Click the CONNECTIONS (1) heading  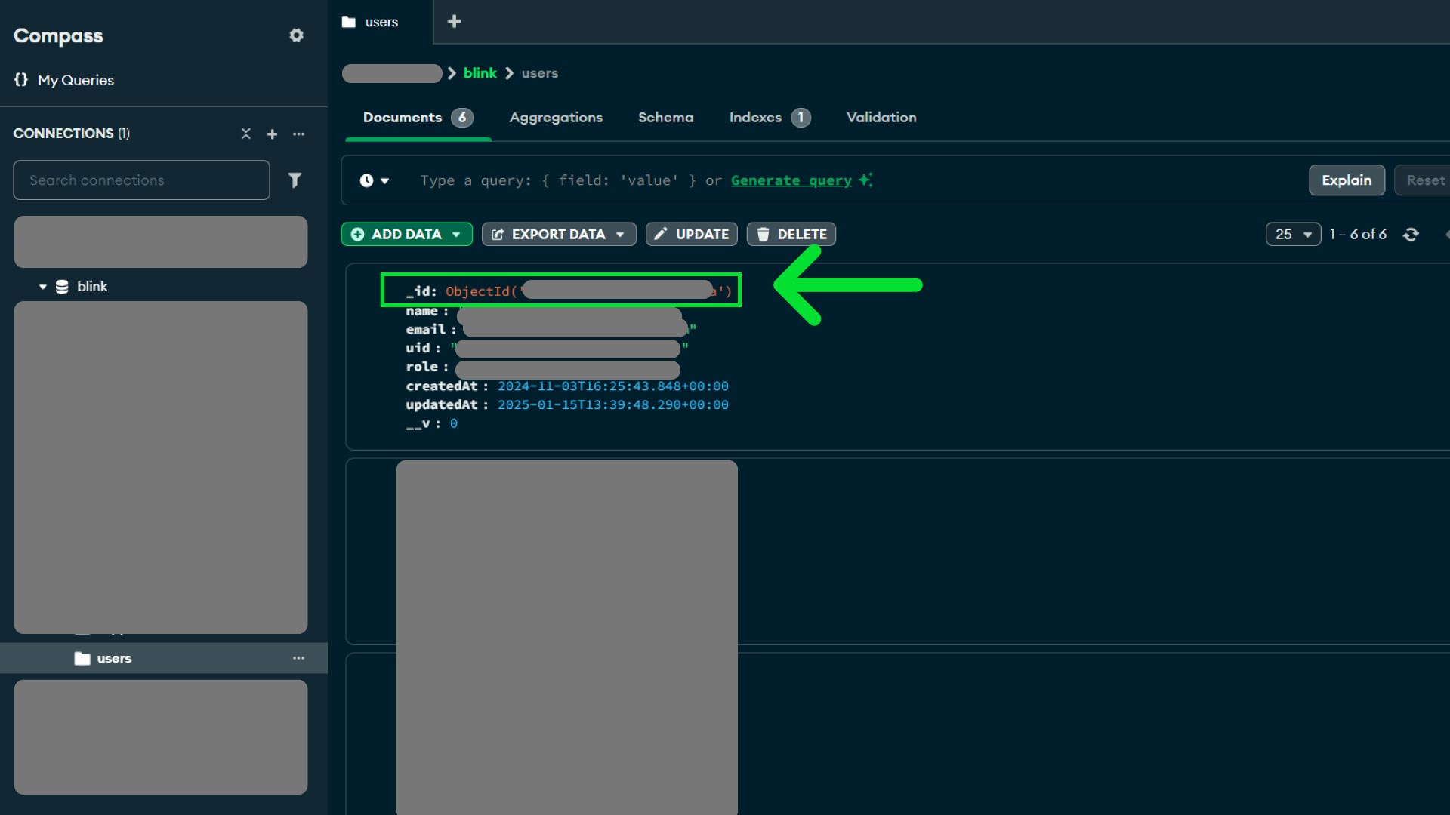click(72, 134)
